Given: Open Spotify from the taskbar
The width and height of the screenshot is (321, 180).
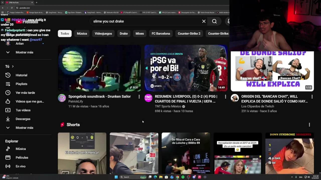Looking at the screenshot, I should pos(183,177).
